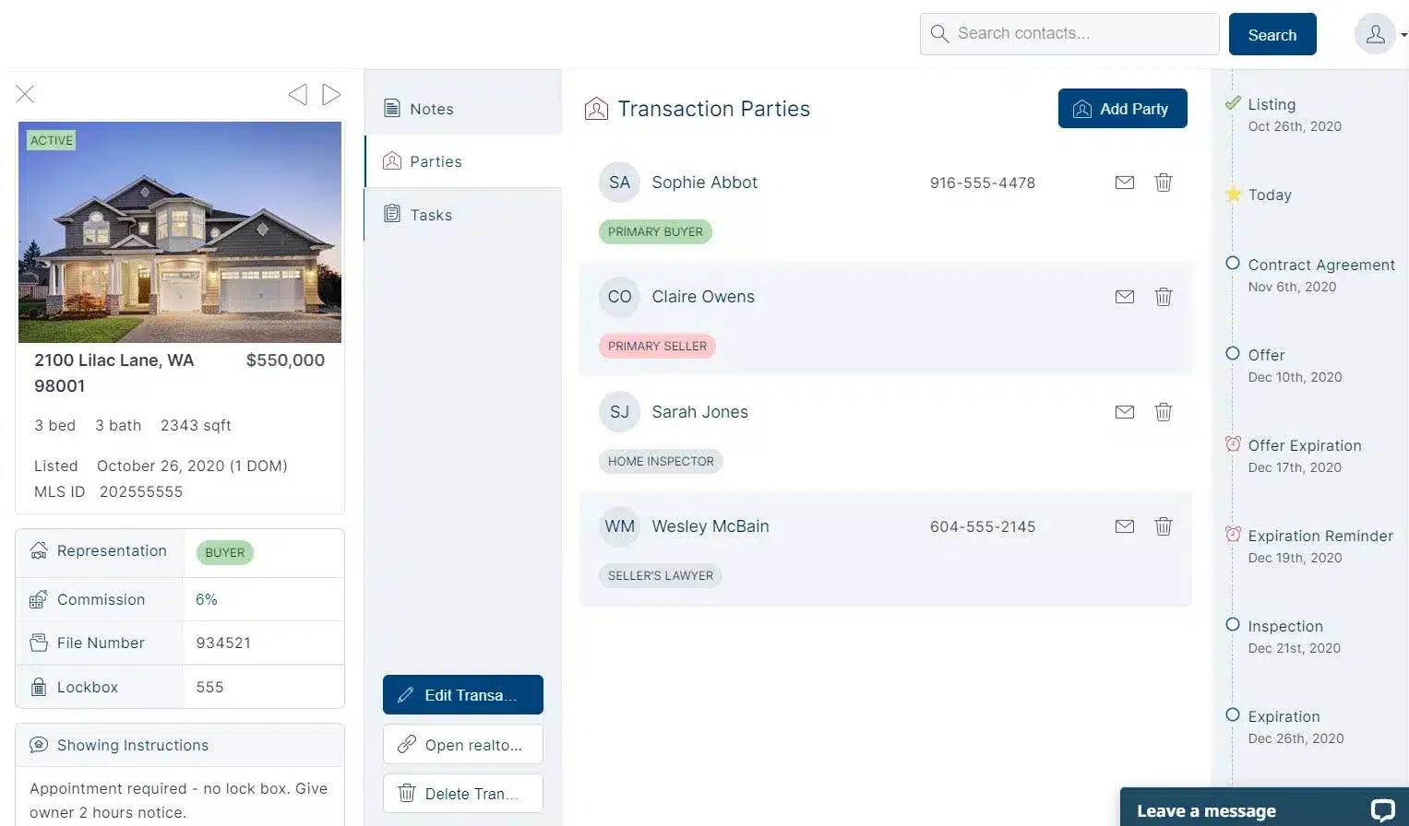
Task: Click the envelope icon next to Sarah Jones
Action: 1124,412
